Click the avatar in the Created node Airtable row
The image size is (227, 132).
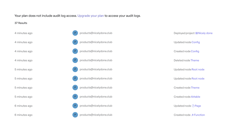click(75, 97)
